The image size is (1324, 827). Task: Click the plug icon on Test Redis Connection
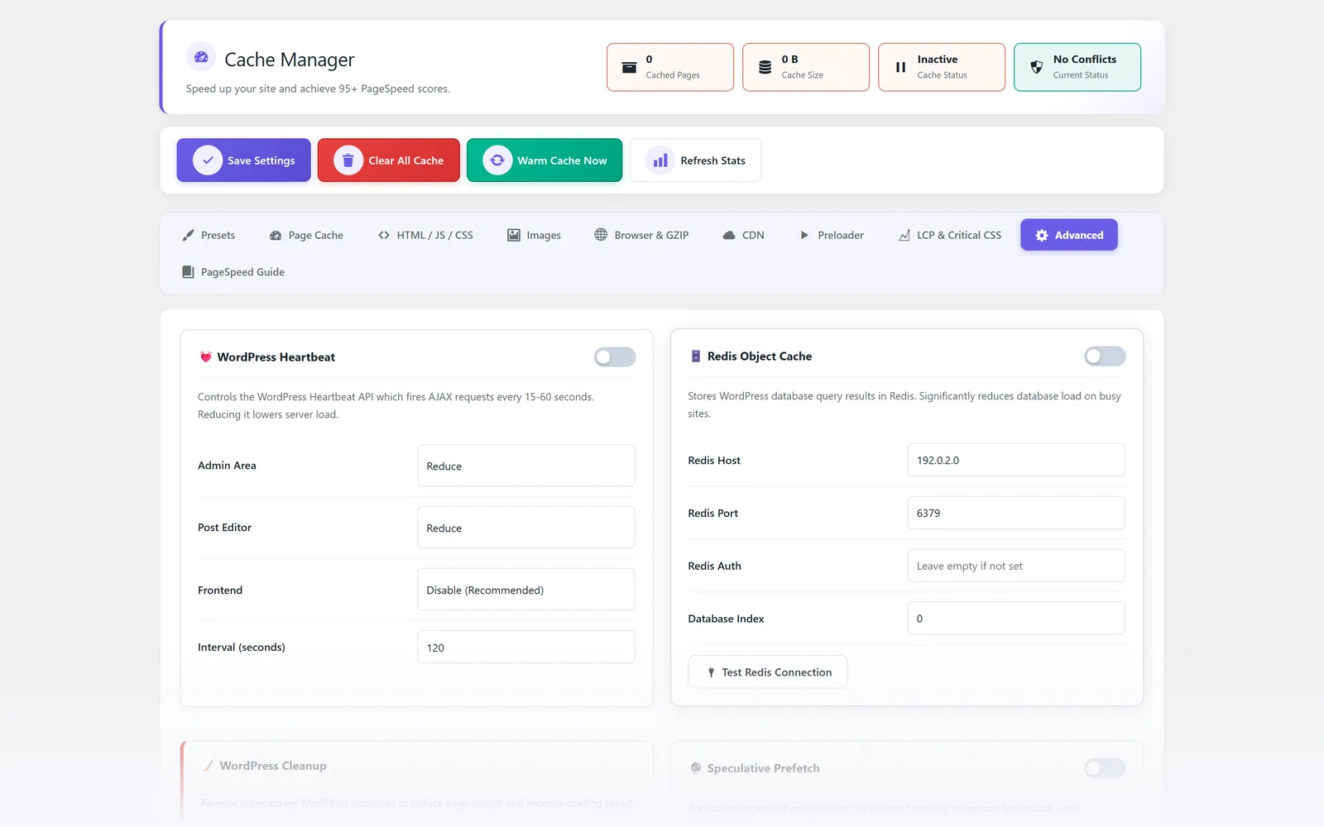(x=711, y=672)
